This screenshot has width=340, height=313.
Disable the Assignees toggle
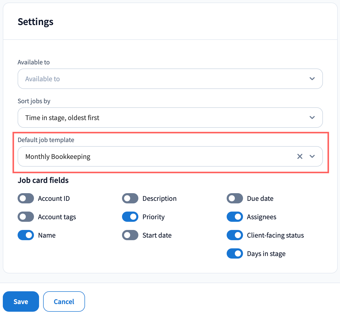(235, 217)
